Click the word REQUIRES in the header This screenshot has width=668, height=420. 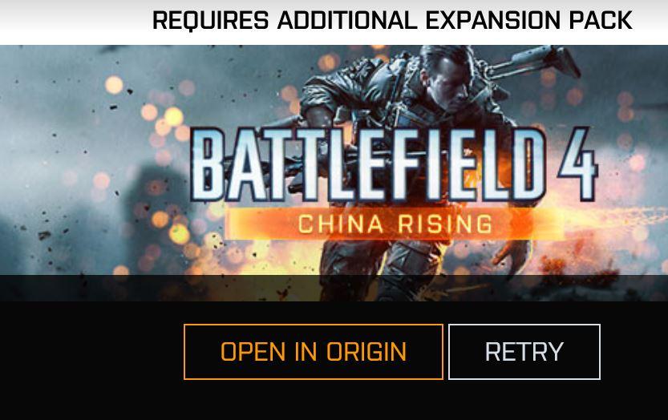[210, 20]
